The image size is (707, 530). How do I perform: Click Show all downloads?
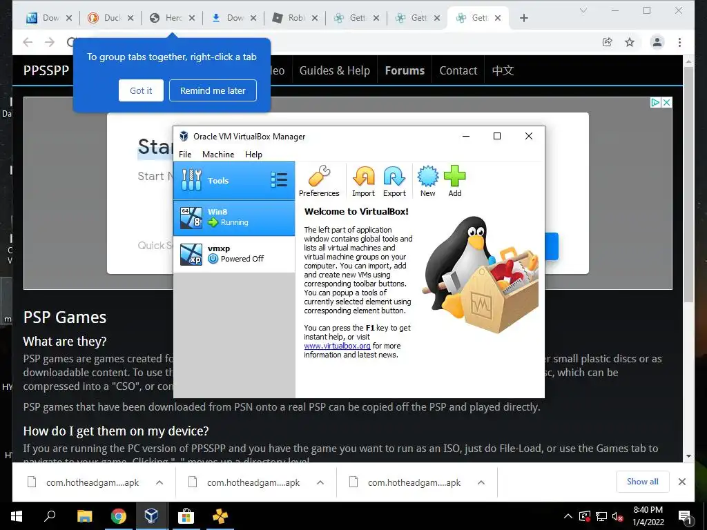(x=643, y=482)
